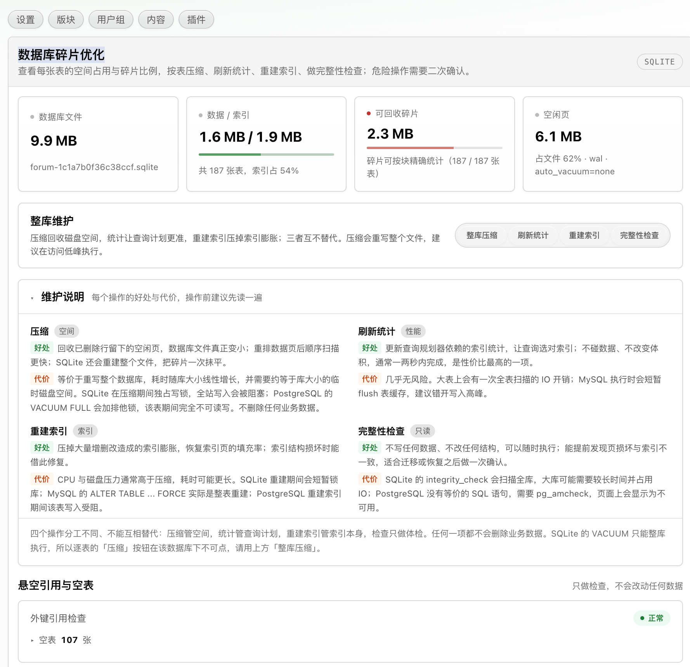Click the 2.3 MB fragment value

(390, 134)
